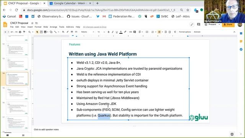This screenshot has height=138, width=245.
Task: Click the Decrease indent icon
Action: pyautogui.click(x=166, y=32)
